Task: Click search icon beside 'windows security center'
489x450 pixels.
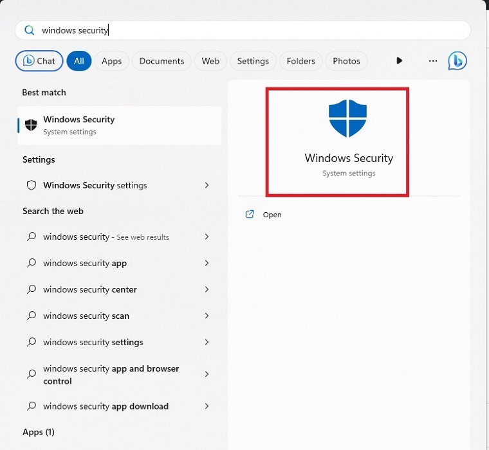Action: (x=31, y=289)
